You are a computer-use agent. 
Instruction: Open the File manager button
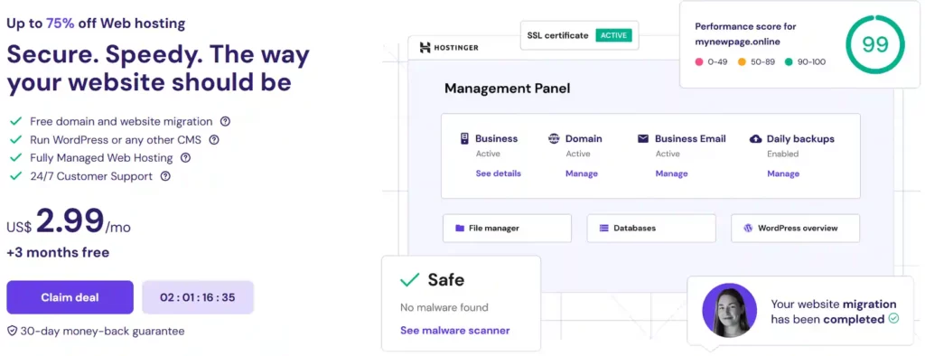(508, 228)
